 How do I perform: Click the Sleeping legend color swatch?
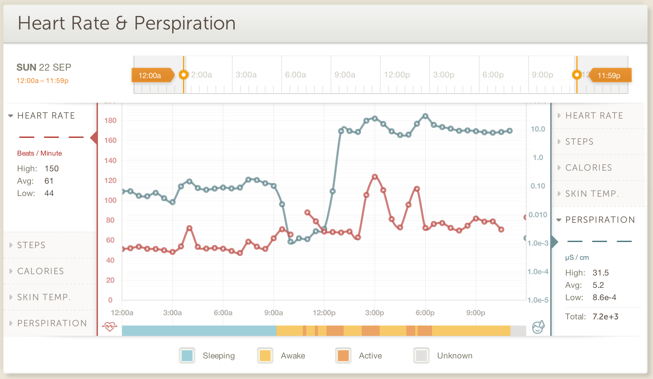[187, 356]
